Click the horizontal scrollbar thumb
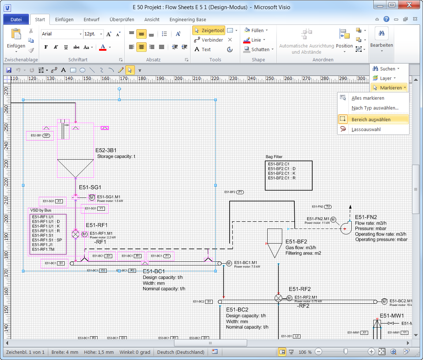 211,343
